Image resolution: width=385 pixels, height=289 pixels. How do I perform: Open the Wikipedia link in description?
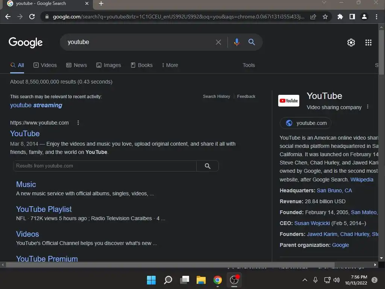362,179
